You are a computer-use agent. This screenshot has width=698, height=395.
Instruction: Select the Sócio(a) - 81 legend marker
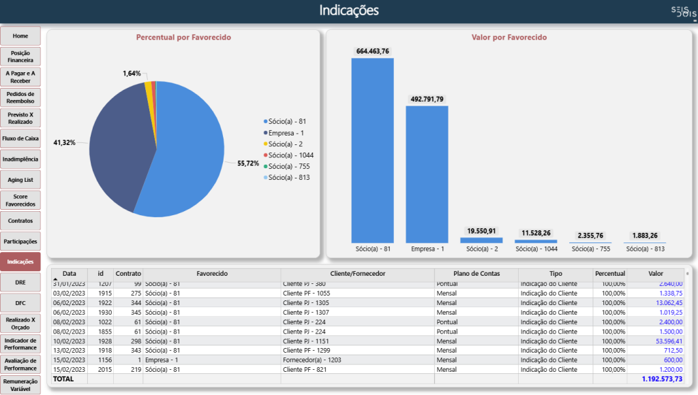264,121
